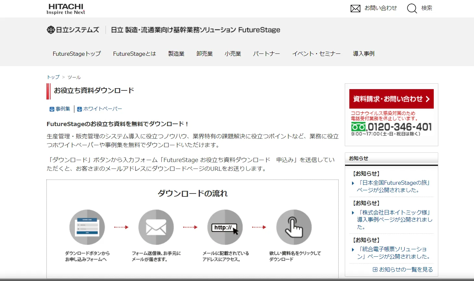474x281 pixels.
Task: Click the site title 日立 製造・流通業向け基幹業務ソリューション FutureStage
Action: (x=195, y=30)
